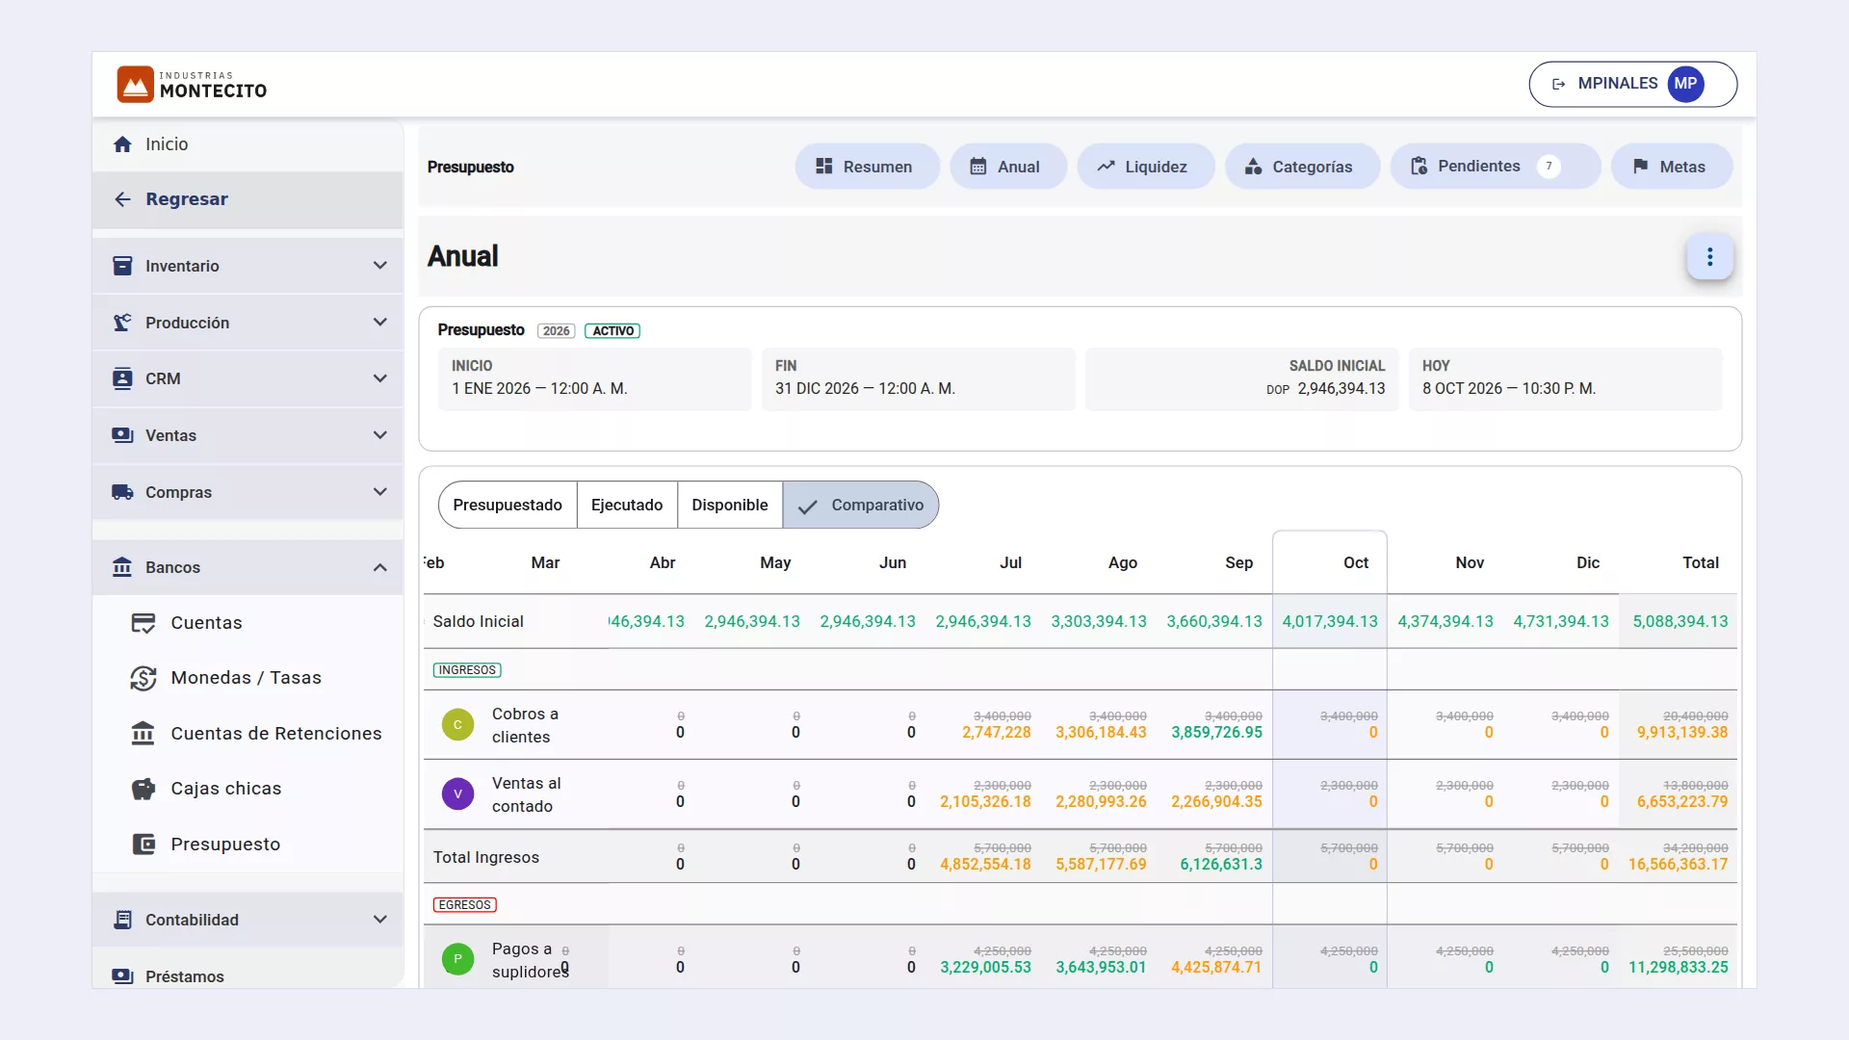Image resolution: width=1849 pixels, height=1040 pixels.
Task: Select the Oct column header
Action: tap(1356, 562)
